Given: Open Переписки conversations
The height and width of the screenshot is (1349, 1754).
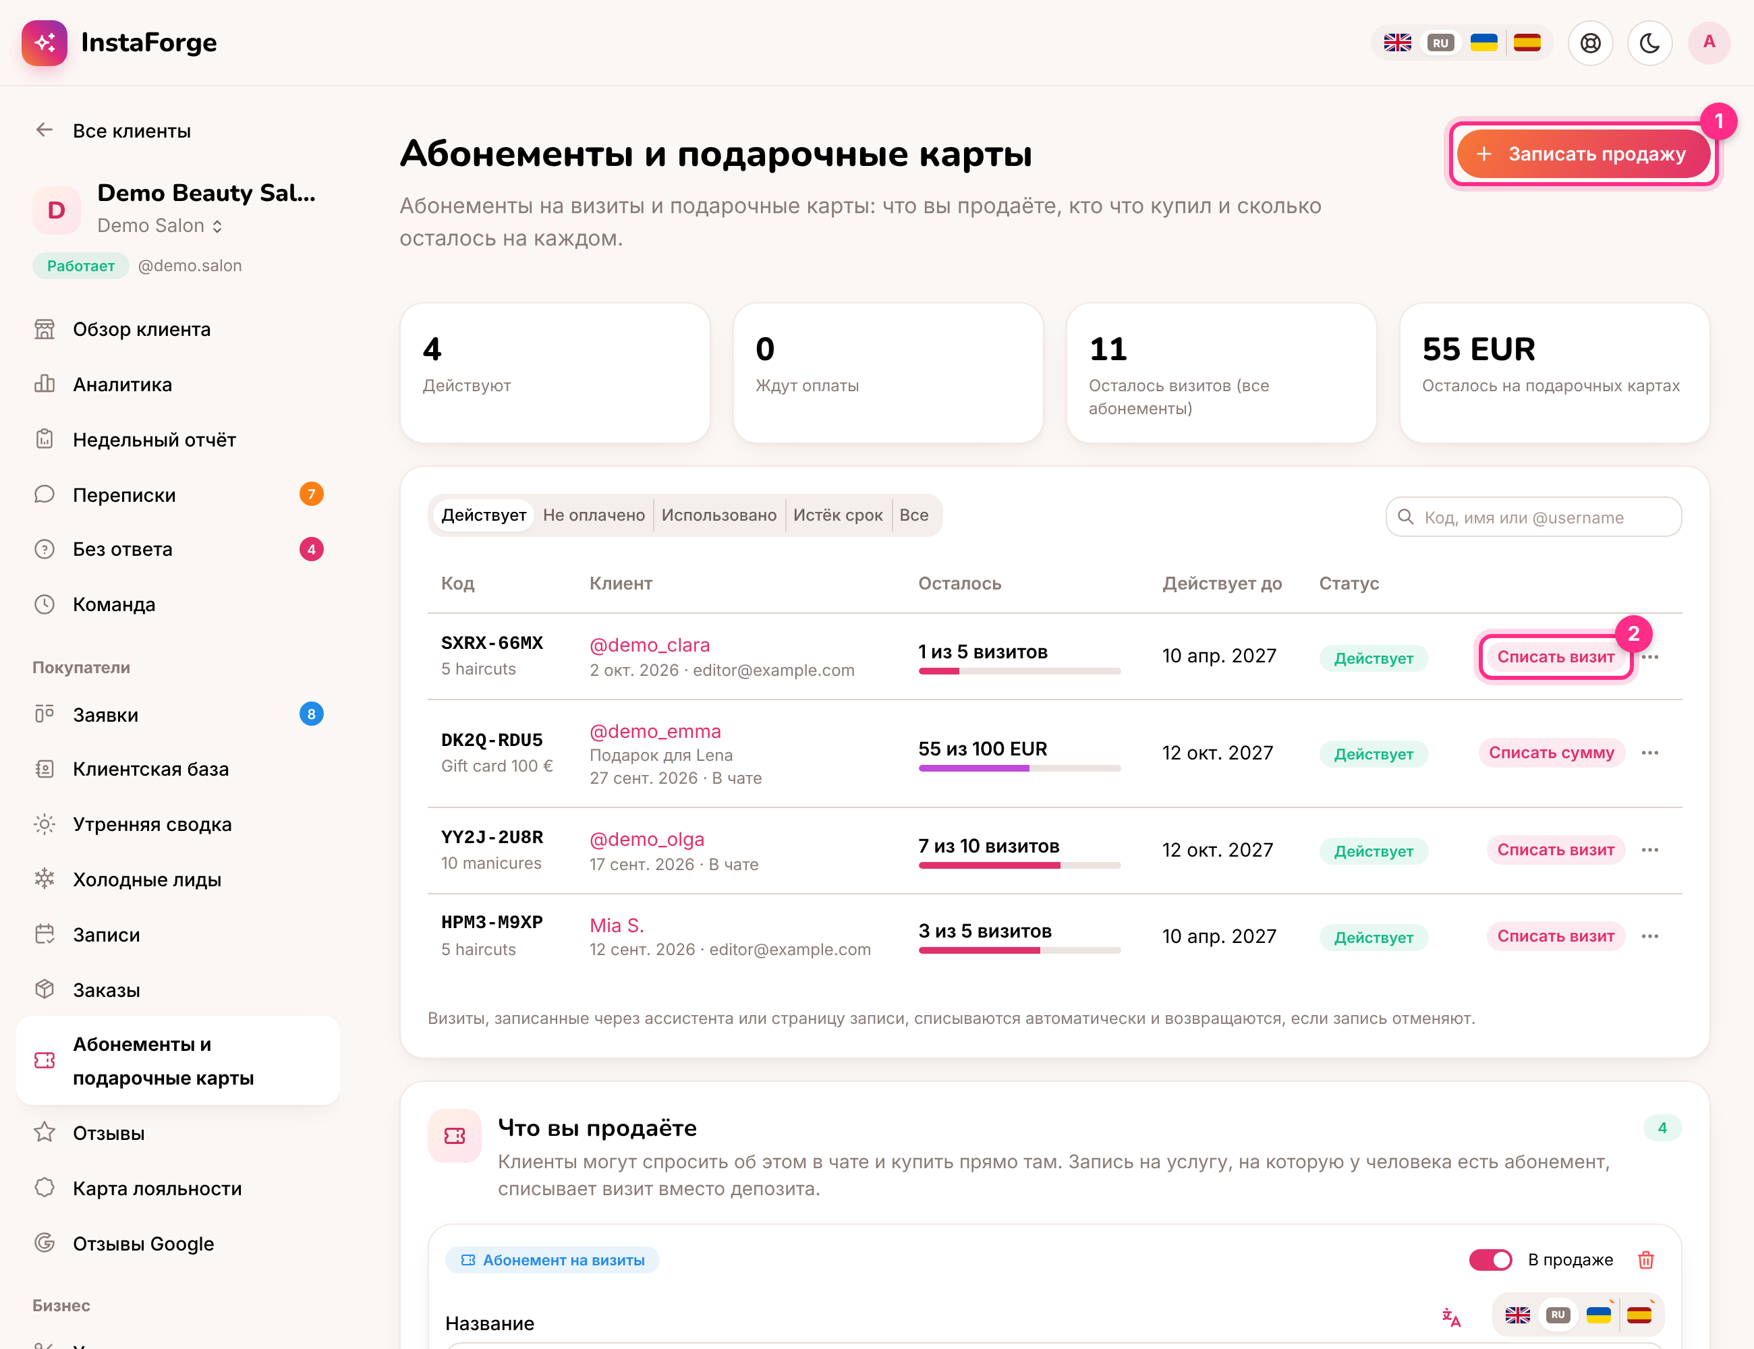Looking at the screenshot, I should [x=177, y=494].
